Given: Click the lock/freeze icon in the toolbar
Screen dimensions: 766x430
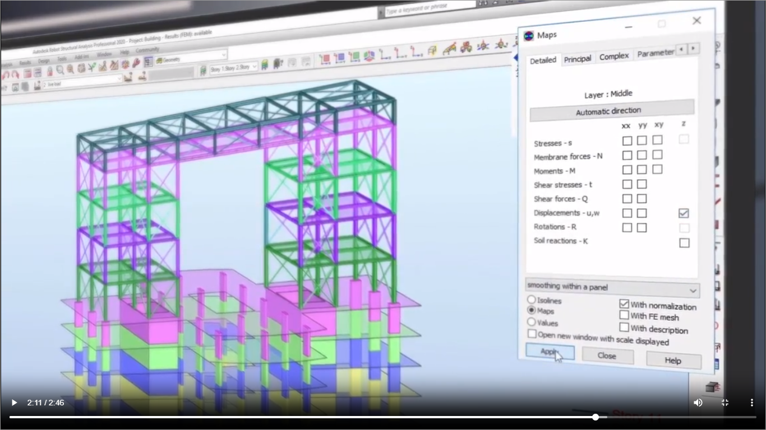Looking at the screenshot, I should (50, 71).
